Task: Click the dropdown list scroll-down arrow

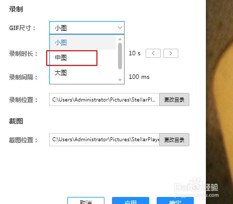Action: [x=120, y=80]
